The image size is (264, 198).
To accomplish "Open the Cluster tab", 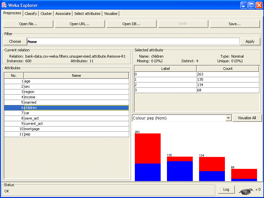I will [46, 14].
